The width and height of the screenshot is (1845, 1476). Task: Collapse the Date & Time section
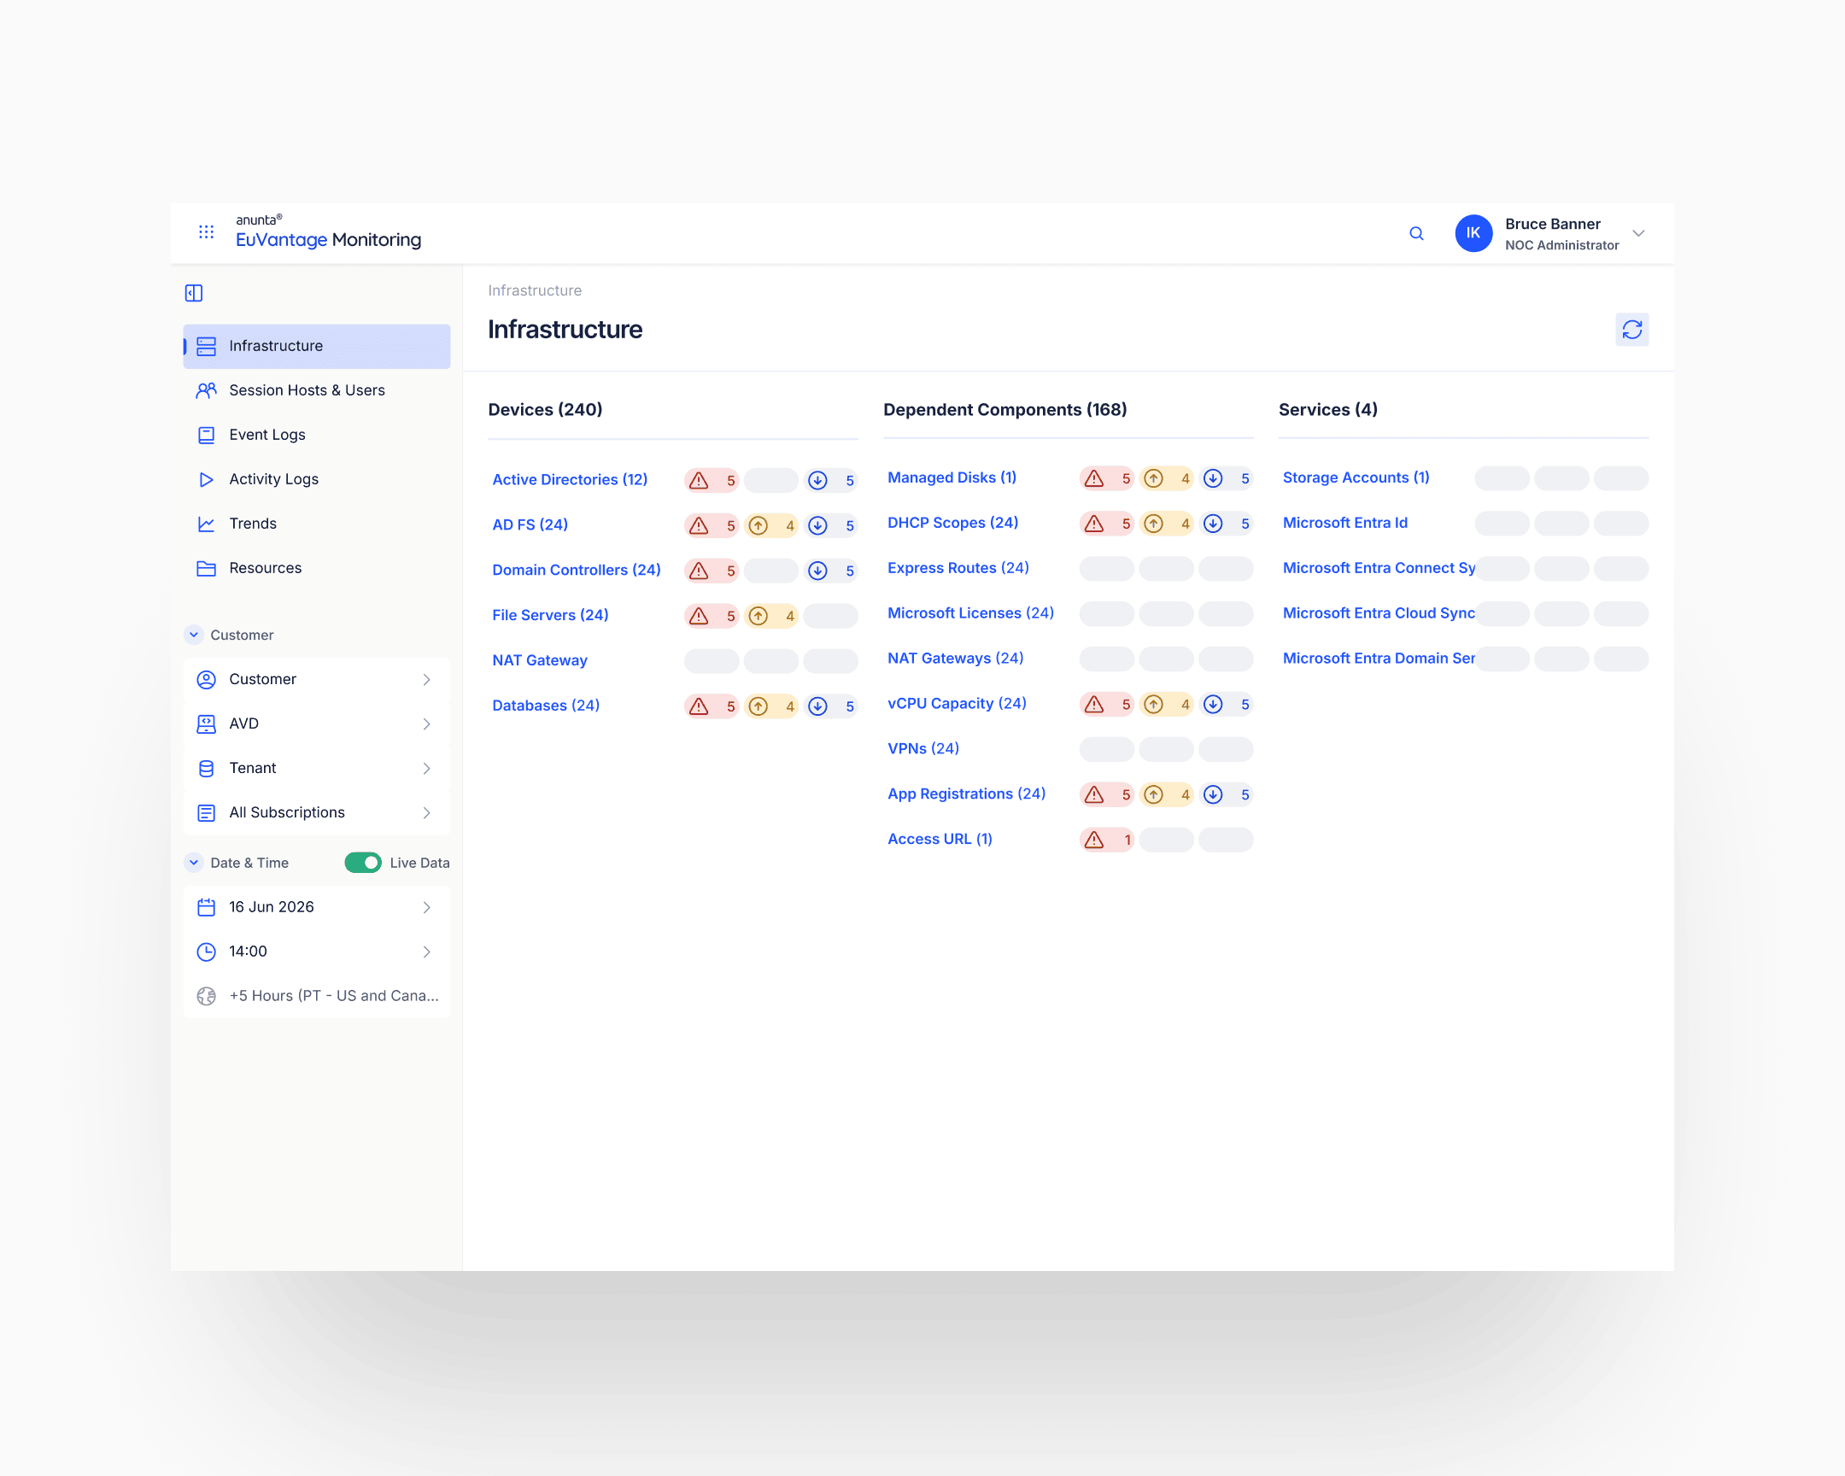click(193, 863)
